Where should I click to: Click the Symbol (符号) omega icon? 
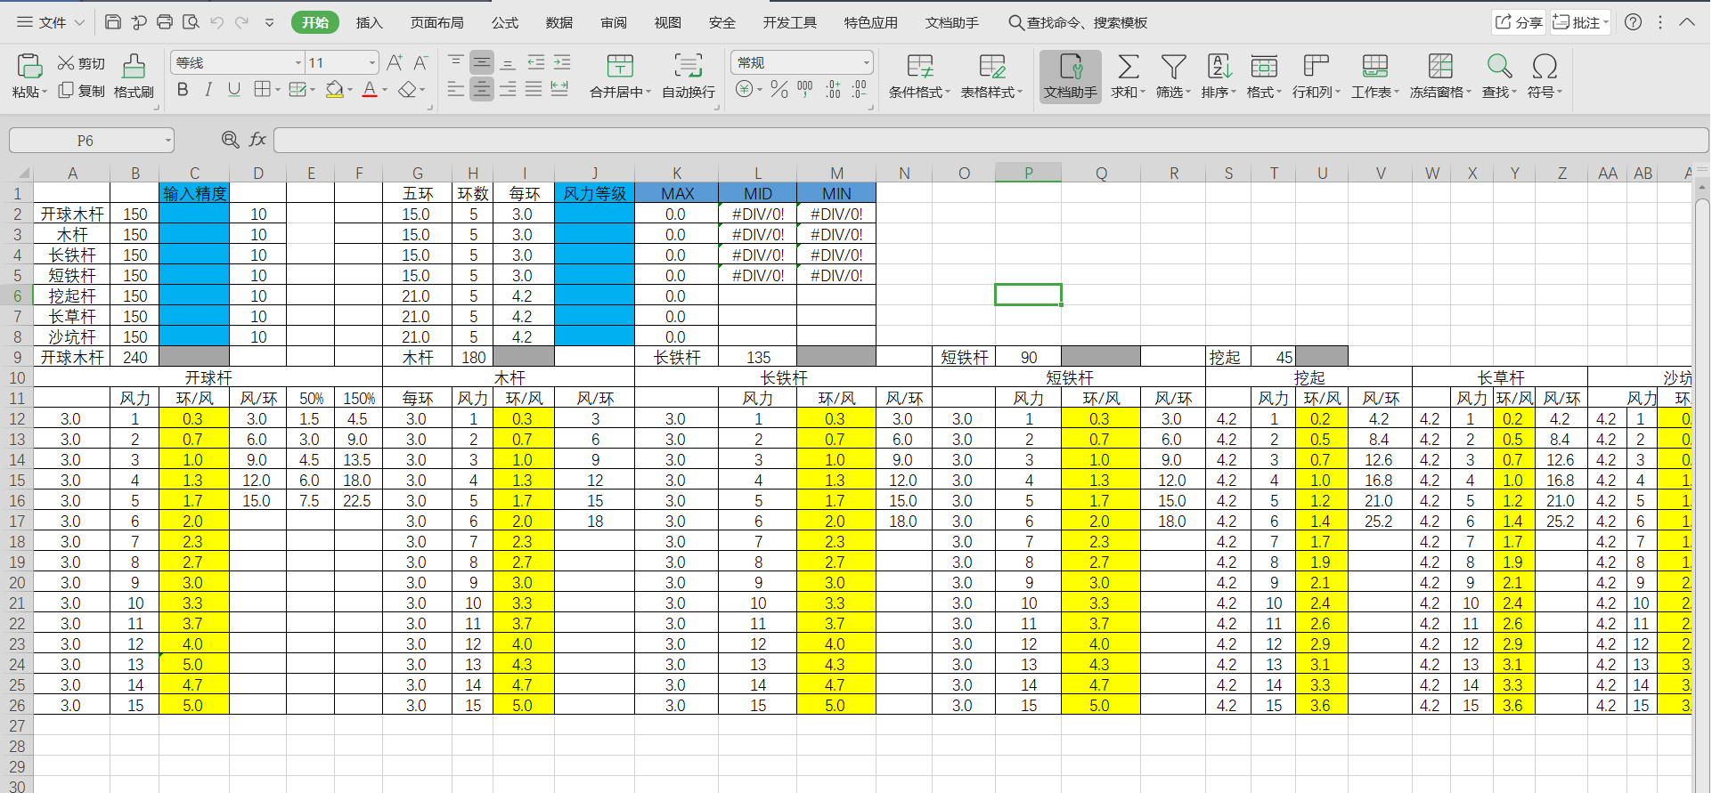[1545, 67]
